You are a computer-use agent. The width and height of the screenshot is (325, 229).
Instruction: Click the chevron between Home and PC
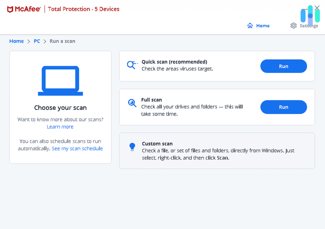(x=29, y=41)
